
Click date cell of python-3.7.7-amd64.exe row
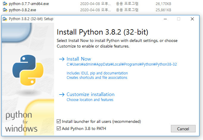point(95,4)
